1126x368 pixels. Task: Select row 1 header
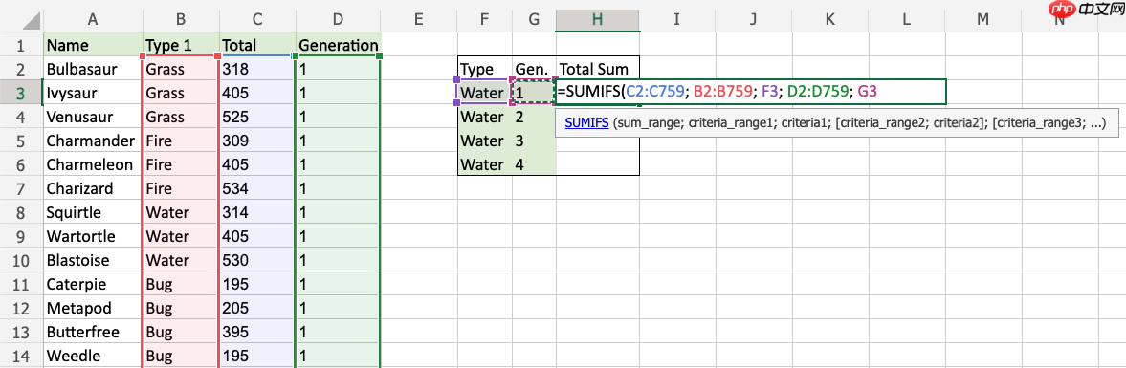click(21, 45)
